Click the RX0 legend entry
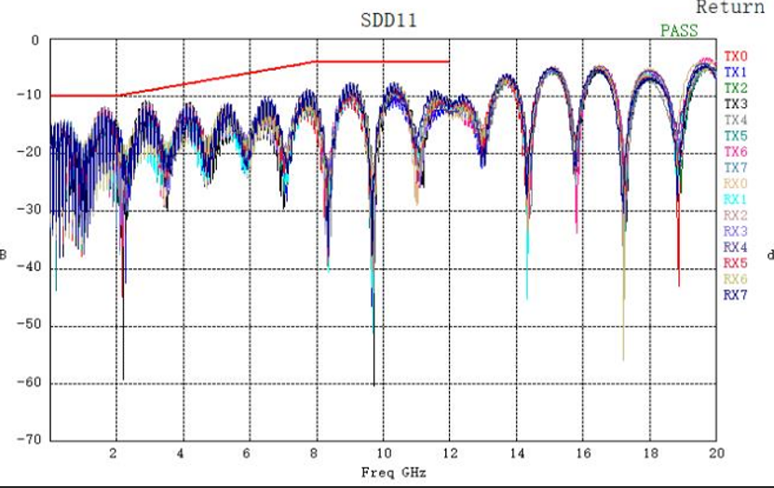Viewport: 774px width, 488px height. [736, 183]
